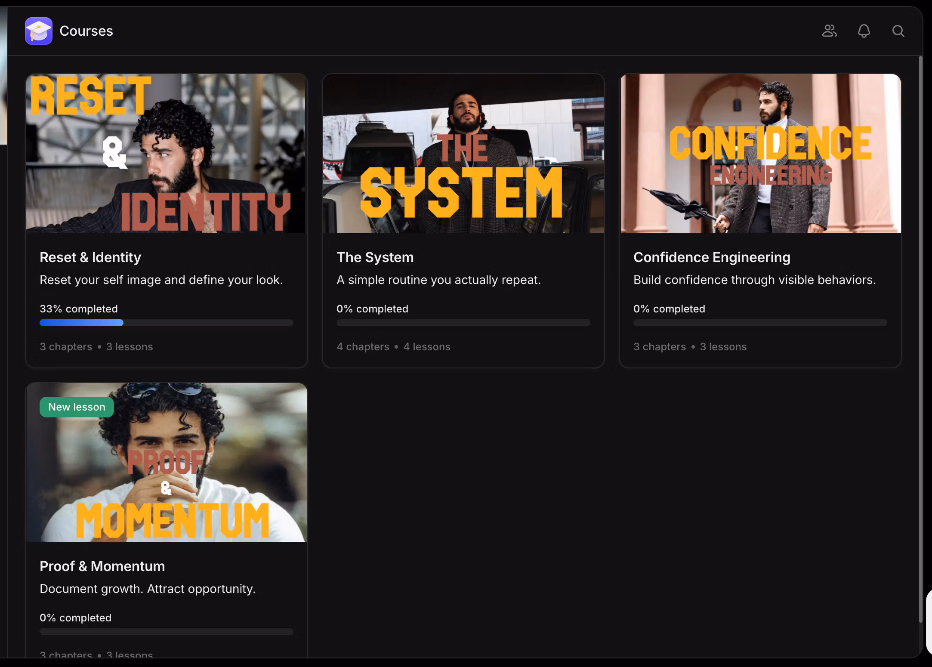Image resolution: width=932 pixels, height=667 pixels.
Task: Click the '33% completed' label
Action: click(x=79, y=309)
